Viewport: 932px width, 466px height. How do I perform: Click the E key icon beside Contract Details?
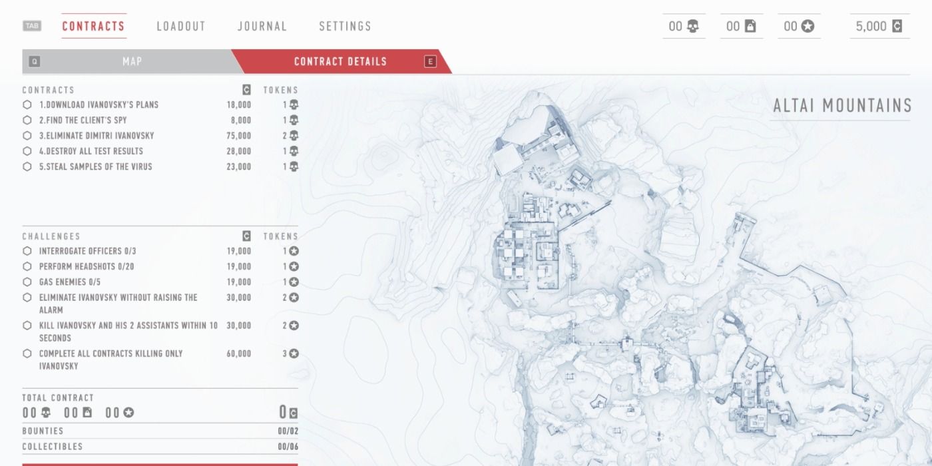click(430, 61)
